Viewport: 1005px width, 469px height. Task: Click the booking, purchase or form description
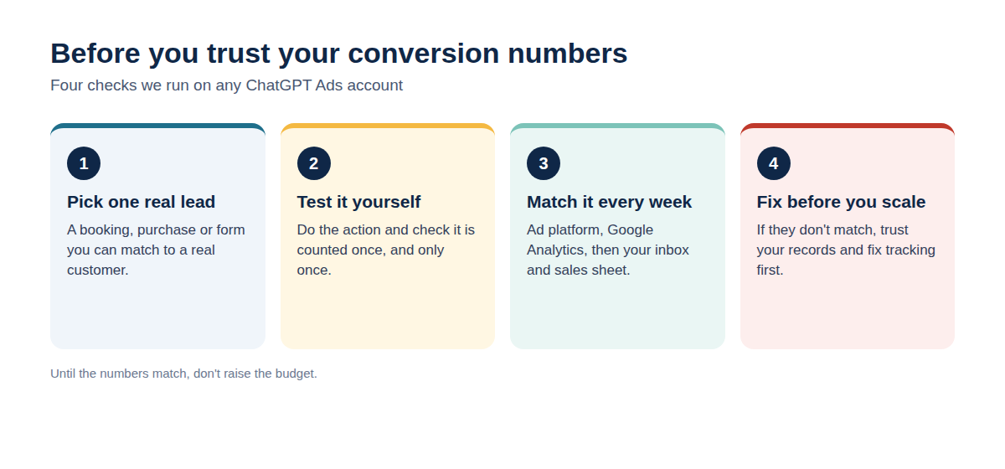(x=157, y=250)
